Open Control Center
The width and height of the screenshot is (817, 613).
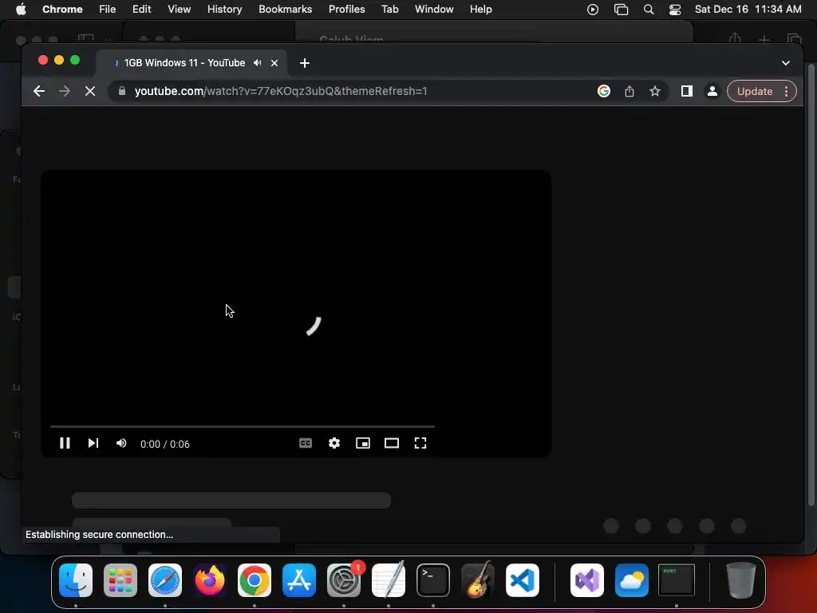[x=675, y=10]
